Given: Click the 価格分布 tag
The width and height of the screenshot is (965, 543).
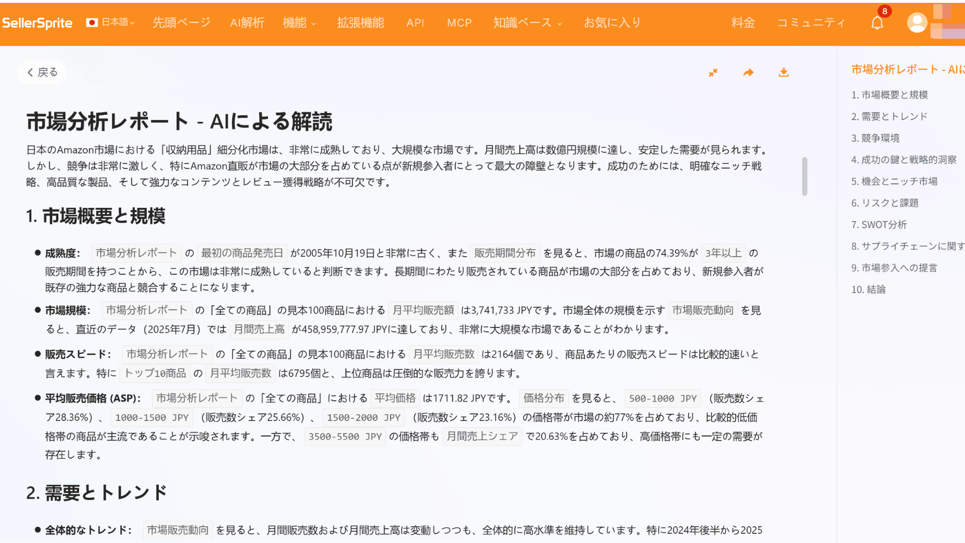Looking at the screenshot, I should coord(544,398).
